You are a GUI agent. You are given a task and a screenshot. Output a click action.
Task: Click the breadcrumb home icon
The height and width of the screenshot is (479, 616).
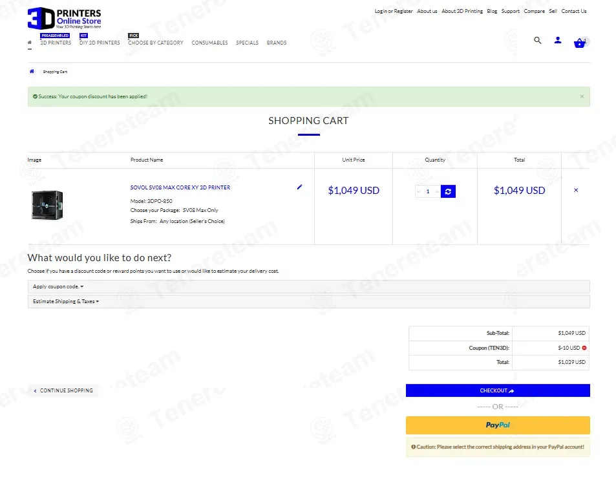pyautogui.click(x=32, y=72)
